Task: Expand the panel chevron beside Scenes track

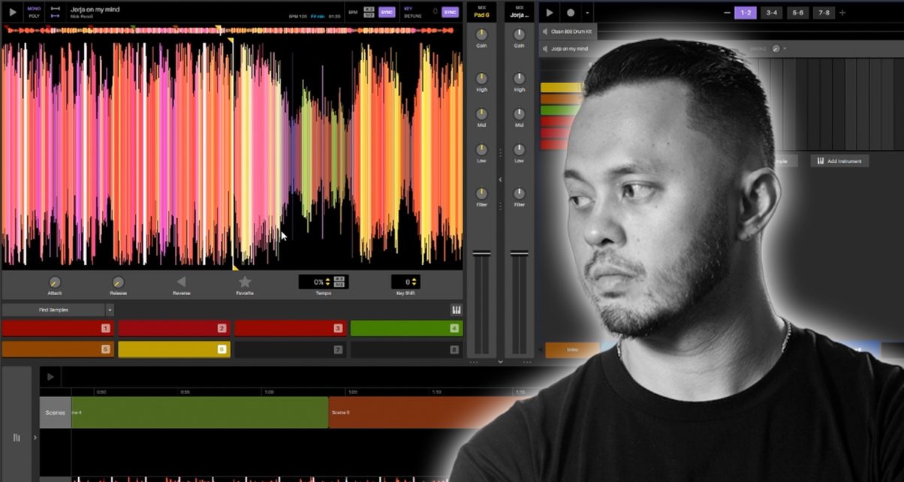Action: tap(35, 438)
